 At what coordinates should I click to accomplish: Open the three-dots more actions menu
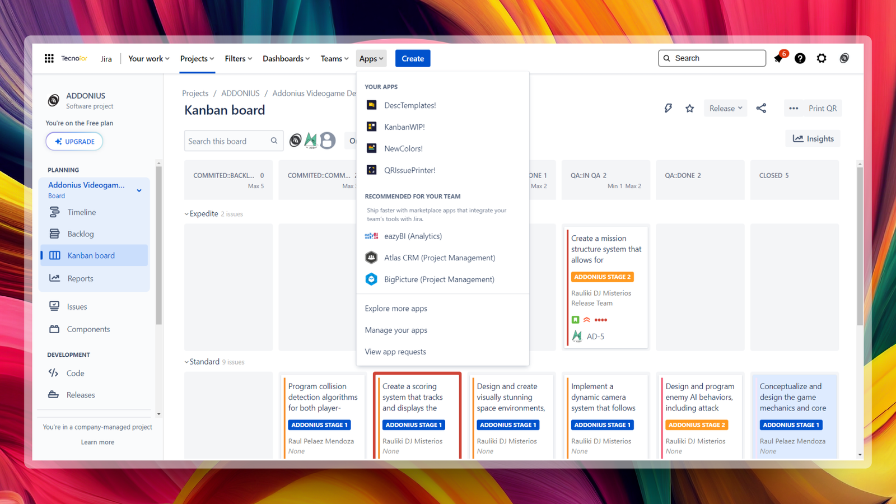coord(794,108)
